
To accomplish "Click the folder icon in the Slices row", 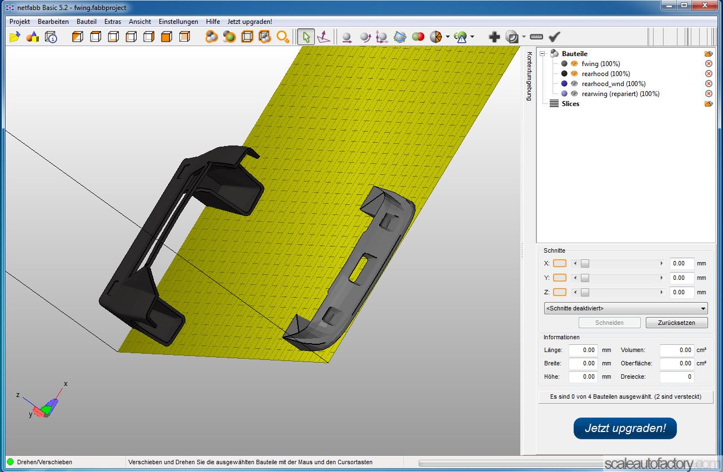I will pos(709,104).
